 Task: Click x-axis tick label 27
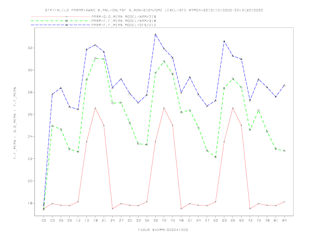121,220
